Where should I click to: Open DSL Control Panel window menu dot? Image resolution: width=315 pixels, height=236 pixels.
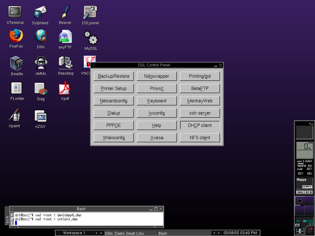coord(94,65)
